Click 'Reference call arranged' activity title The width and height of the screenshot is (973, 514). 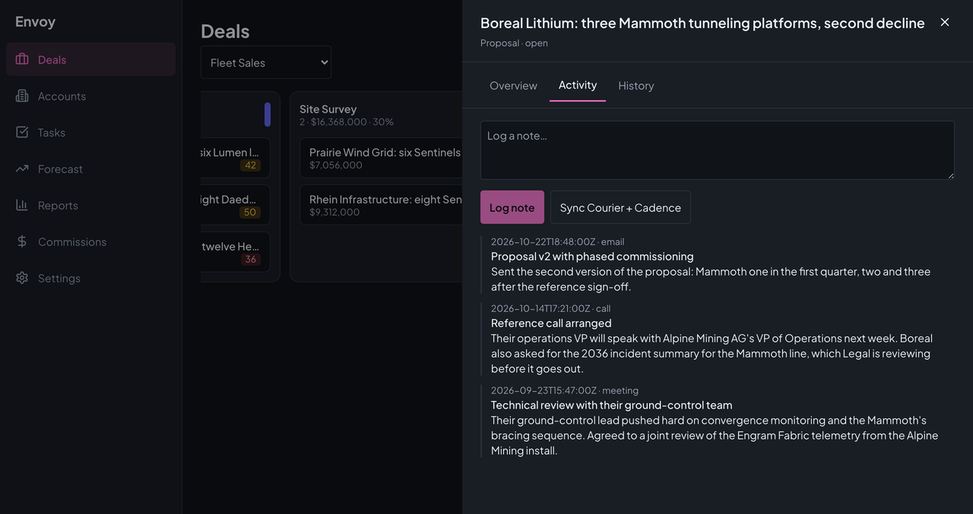pyautogui.click(x=551, y=323)
